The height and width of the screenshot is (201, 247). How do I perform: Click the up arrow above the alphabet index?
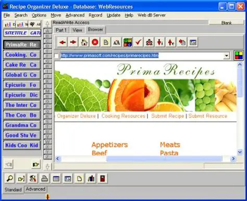click(x=47, y=24)
